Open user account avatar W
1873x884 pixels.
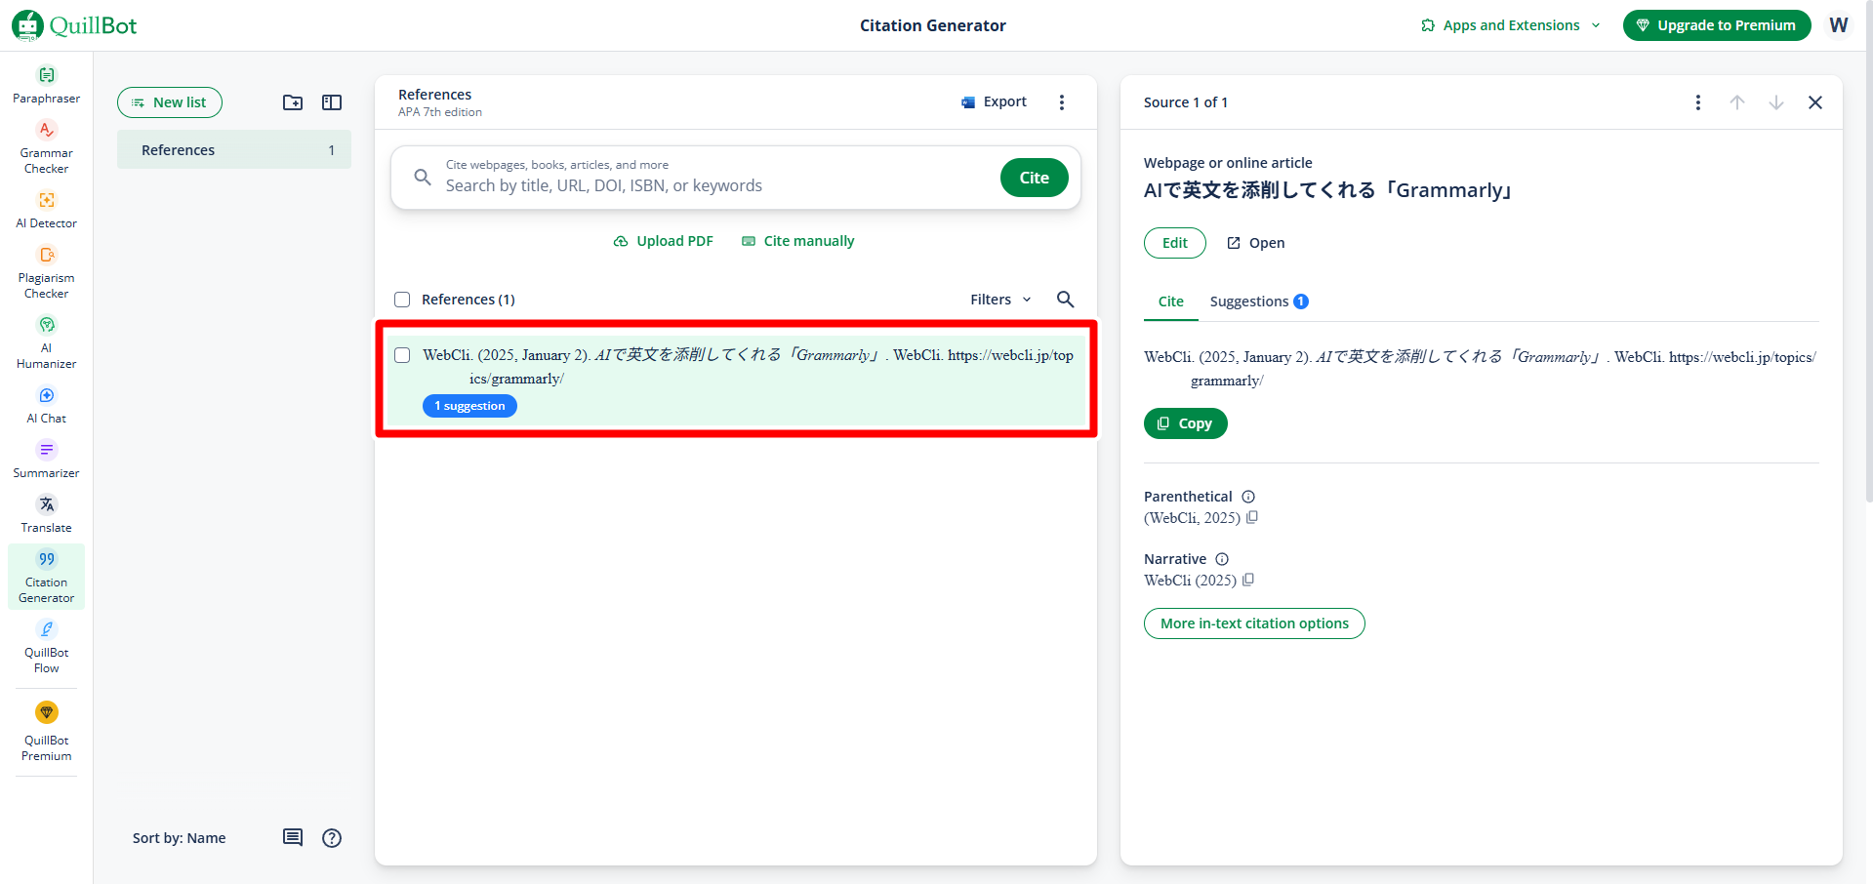pos(1839,25)
